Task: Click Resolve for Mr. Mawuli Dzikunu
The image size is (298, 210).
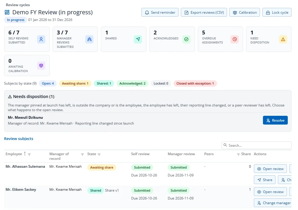Action: [x=275, y=120]
